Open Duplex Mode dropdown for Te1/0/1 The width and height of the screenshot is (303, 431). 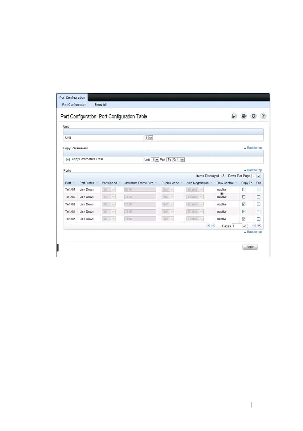pos(168,189)
